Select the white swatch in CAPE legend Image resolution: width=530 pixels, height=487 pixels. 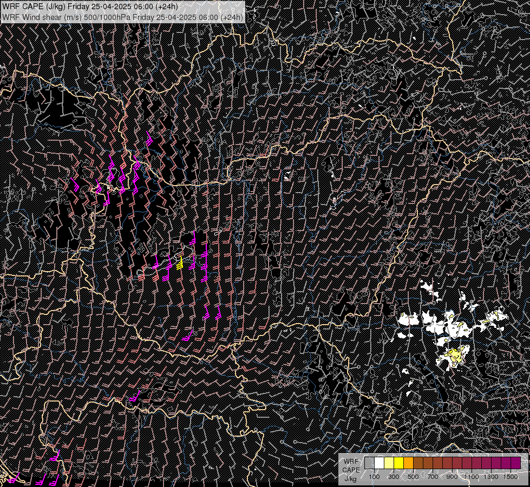(379, 463)
